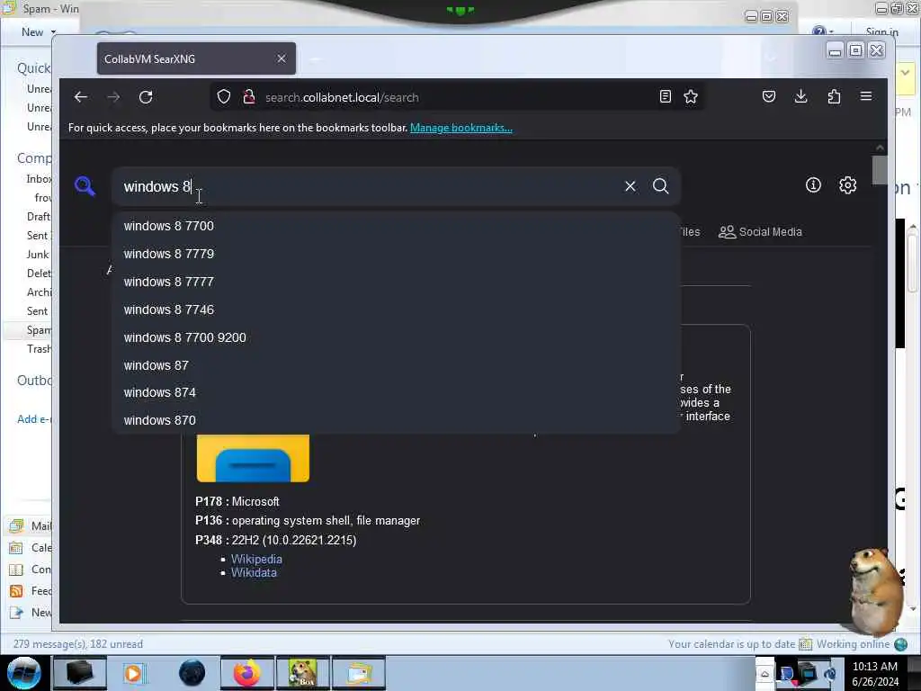Open the tracking protection shield icon
This screenshot has height=691, width=921.
(224, 97)
